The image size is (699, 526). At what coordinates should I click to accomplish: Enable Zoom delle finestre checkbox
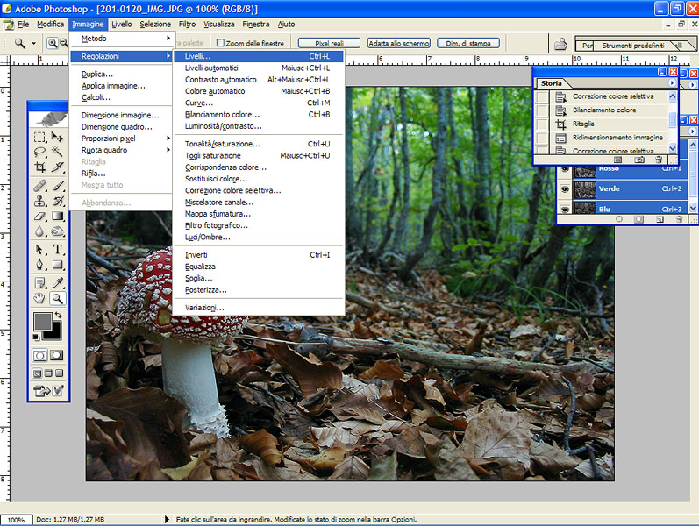pos(220,43)
